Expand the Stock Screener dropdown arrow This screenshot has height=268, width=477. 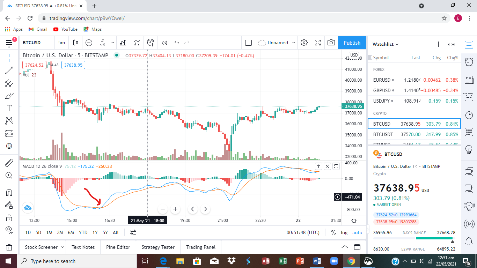[x=63, y=247]
